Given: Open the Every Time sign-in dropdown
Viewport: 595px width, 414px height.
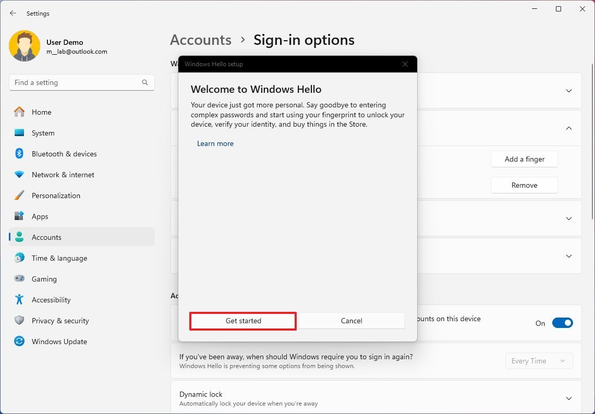Looking at the screenshot, I should point(539,360).
